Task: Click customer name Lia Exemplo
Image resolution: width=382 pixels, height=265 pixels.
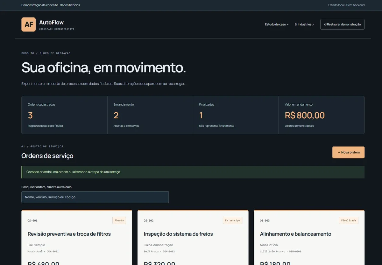Action: 36,245
